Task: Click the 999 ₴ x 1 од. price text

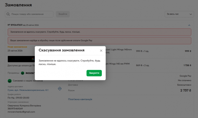Action: point(142,51)
